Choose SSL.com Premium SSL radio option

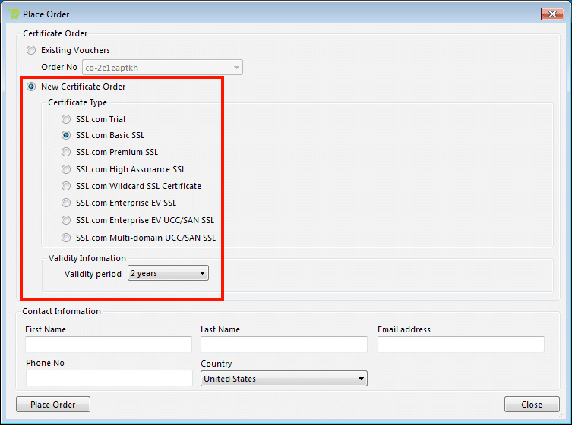coord(66,152)
